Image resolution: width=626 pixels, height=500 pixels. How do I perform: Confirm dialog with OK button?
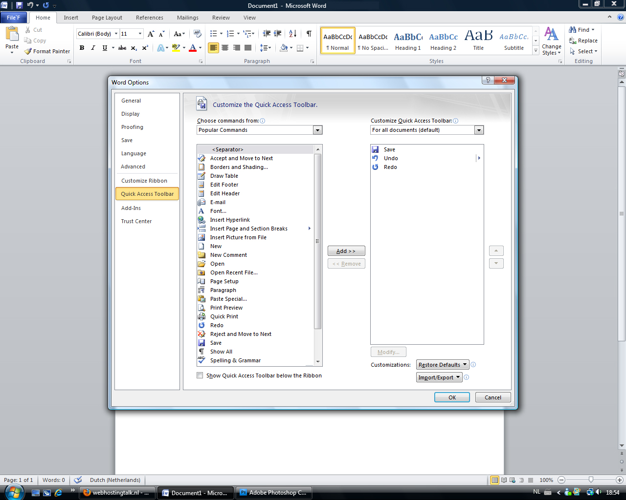coord(452,397)
